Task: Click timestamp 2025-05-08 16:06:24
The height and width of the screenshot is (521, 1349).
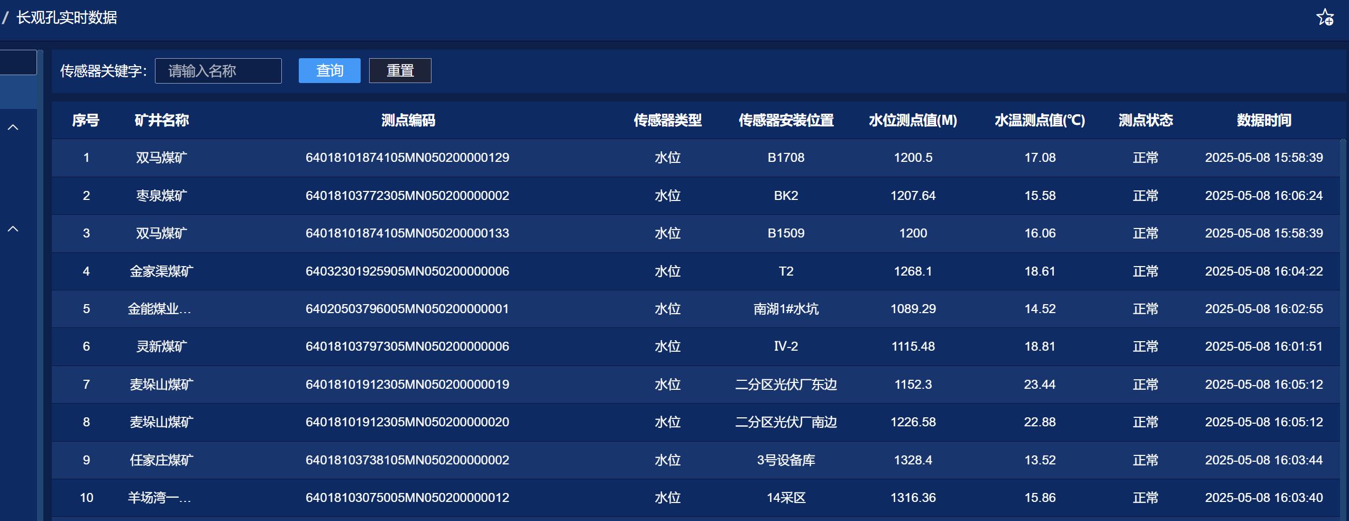Action: 1264,196
